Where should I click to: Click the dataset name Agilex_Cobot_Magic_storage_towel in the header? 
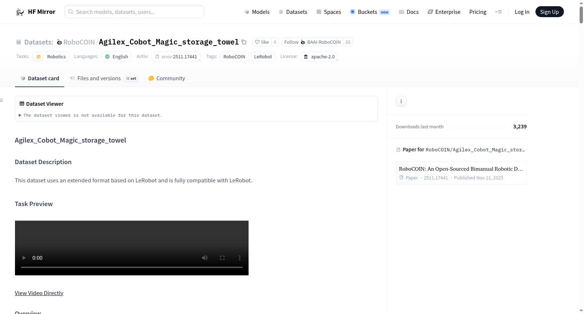coord(169,42)
